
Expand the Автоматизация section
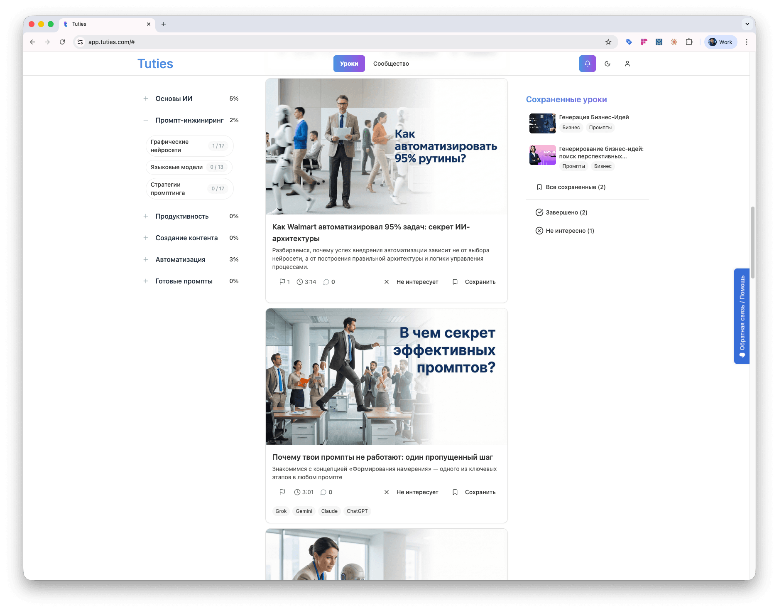point(146,259)
